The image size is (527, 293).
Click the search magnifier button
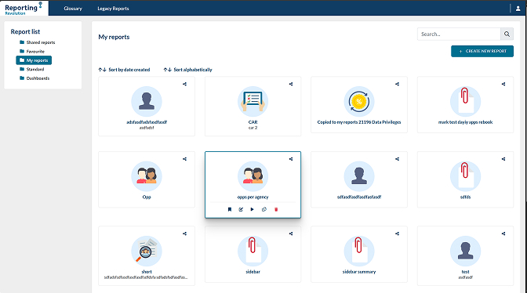(x=507, y=34)
